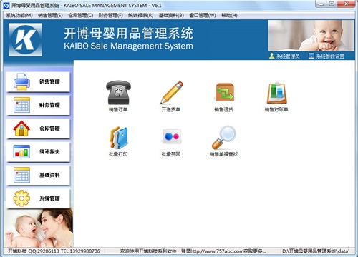
Task: Open the 统计报表(R) menu
Action: [x=140, y=15]
